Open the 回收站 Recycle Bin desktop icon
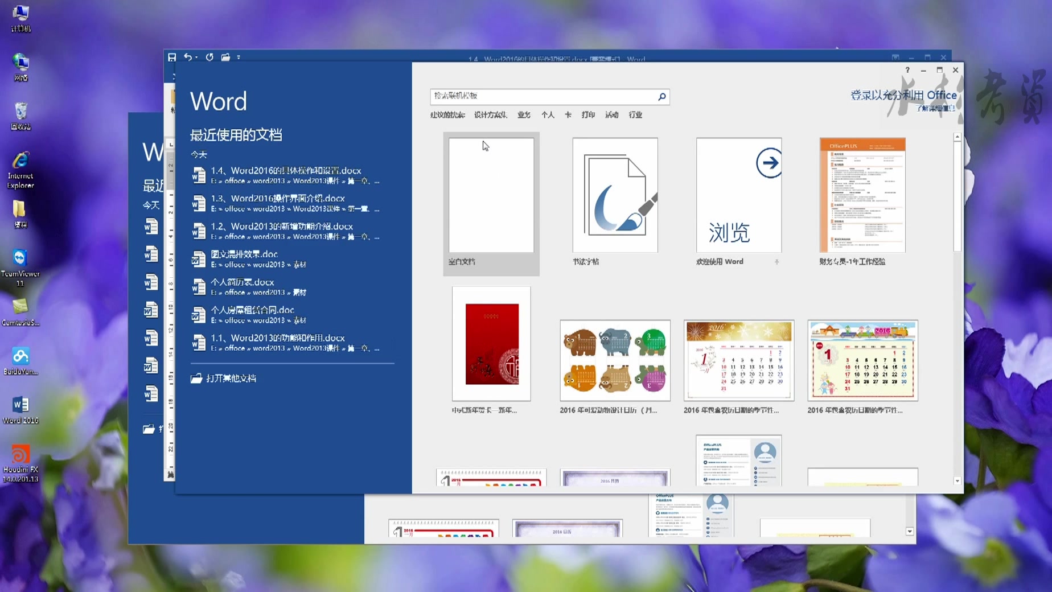The height and width of the screenshot is (592, 1052). pyautogui.click(x=20, y=116)
